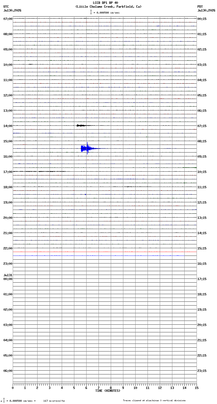The image size is (217, 404).
Task: Select the 11:00 UTC row label
Action: (x=8, y=80)
